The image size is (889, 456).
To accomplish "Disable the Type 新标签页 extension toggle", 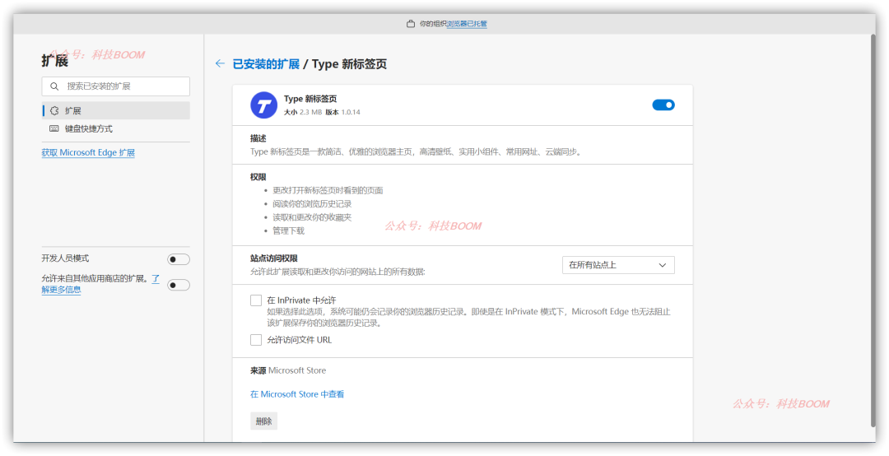I will coord(663,105).
